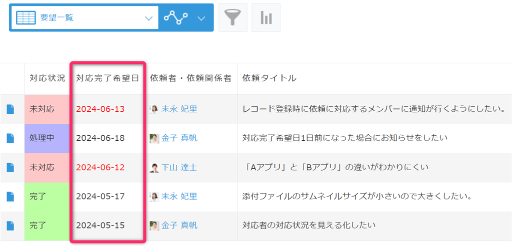Click the 依頼タイトル column header
This screenshot has width=512, height=246.
(269, 78)
